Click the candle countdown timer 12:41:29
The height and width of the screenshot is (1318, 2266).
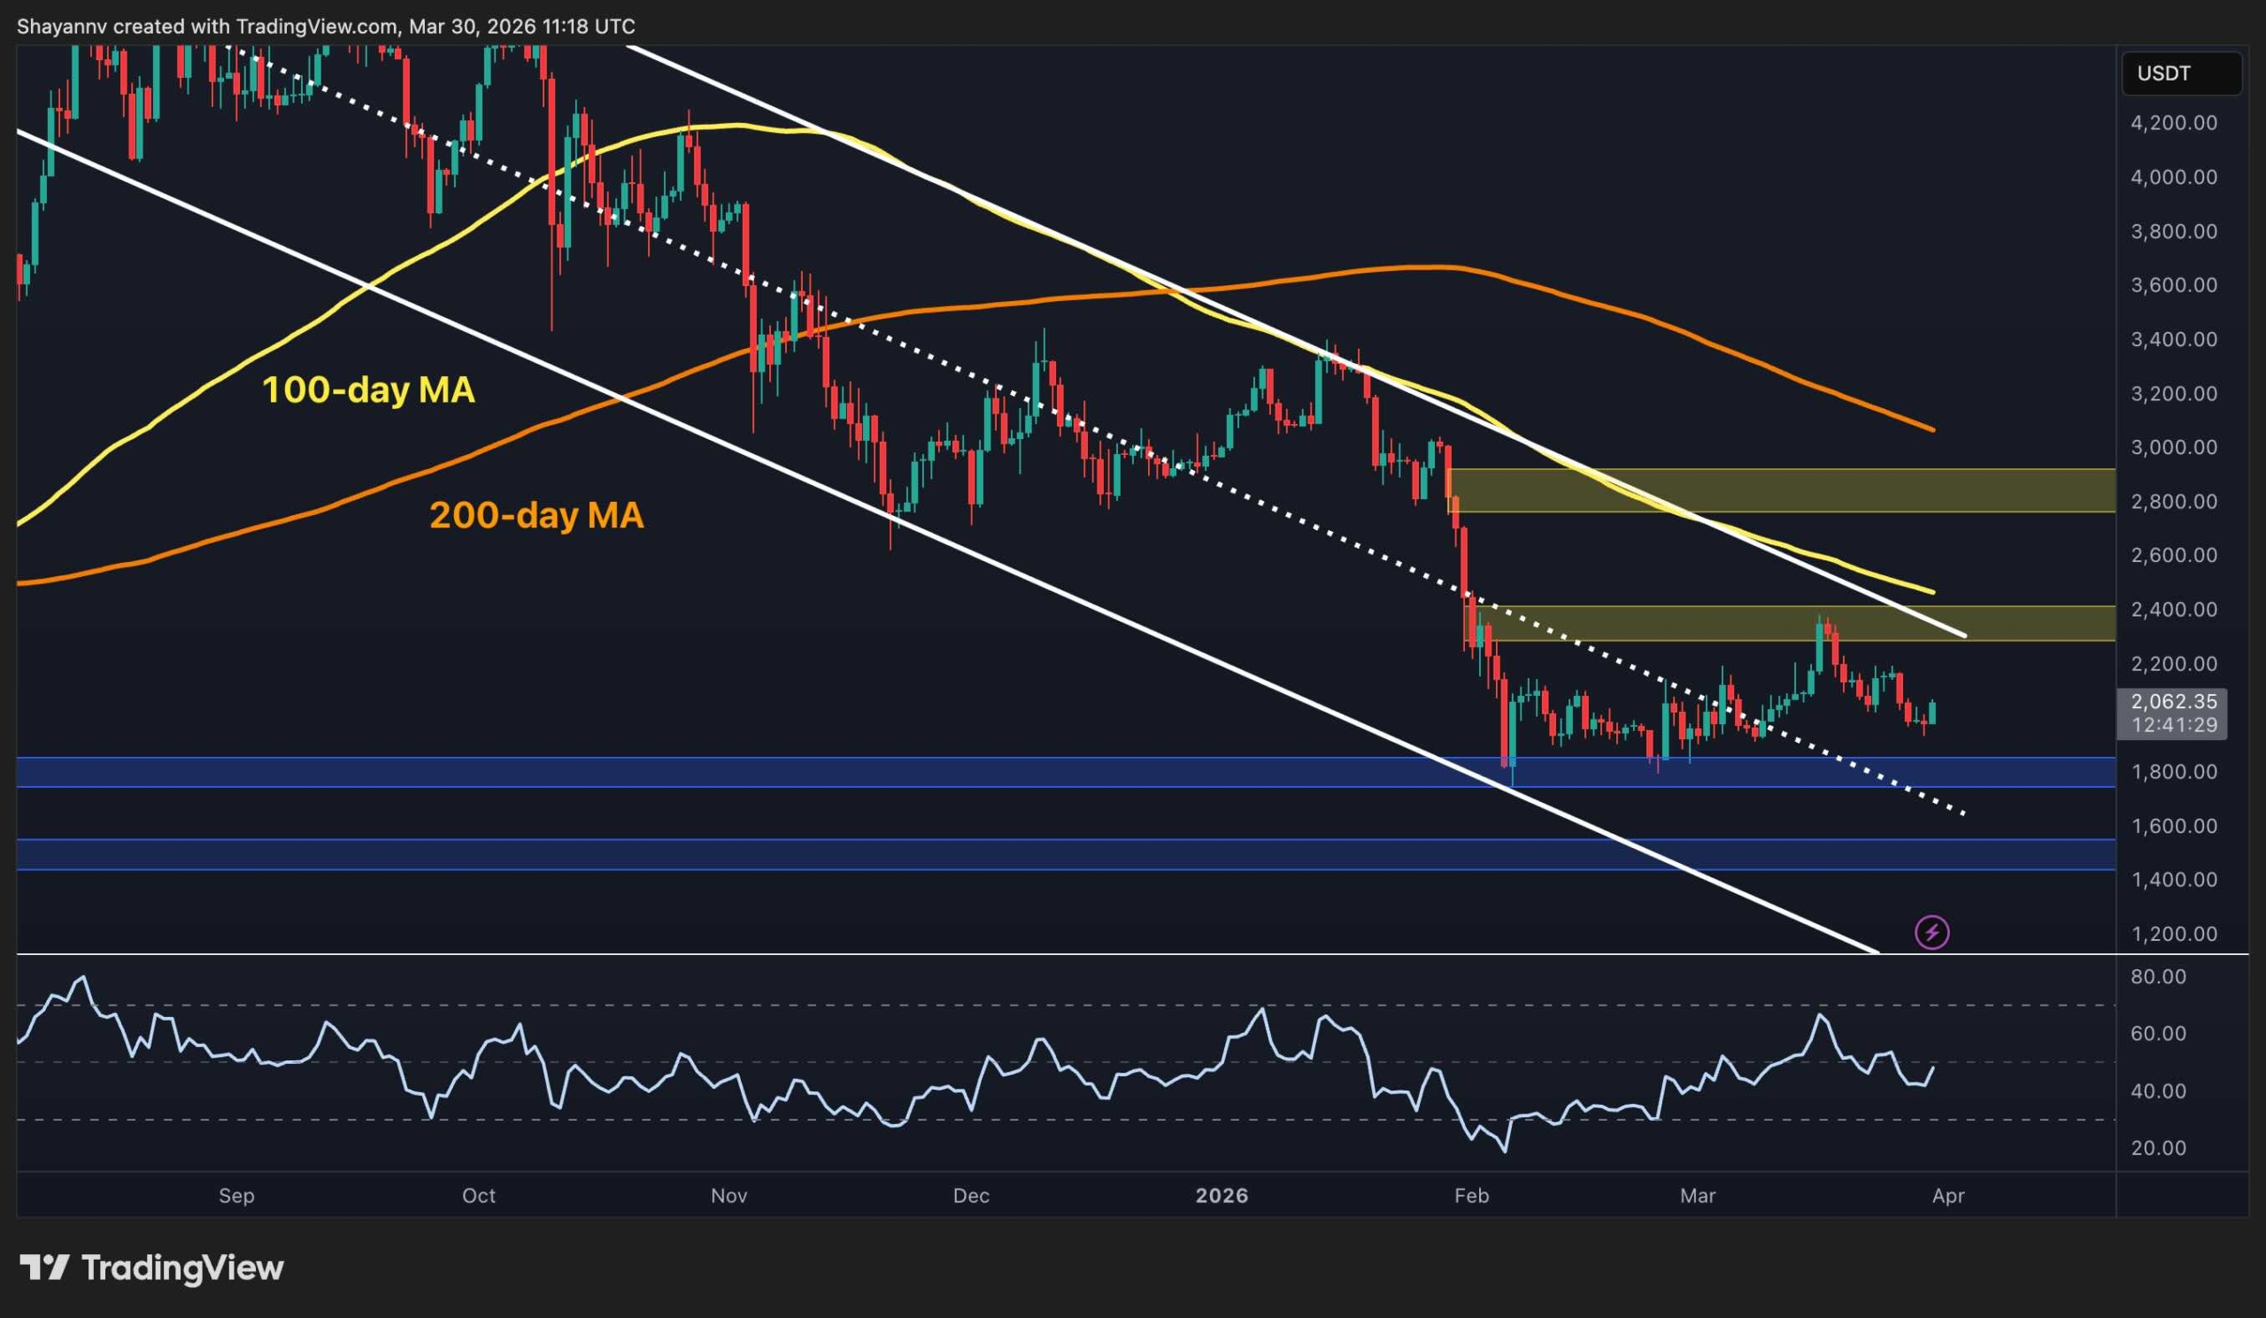(x=2177, y=728)
